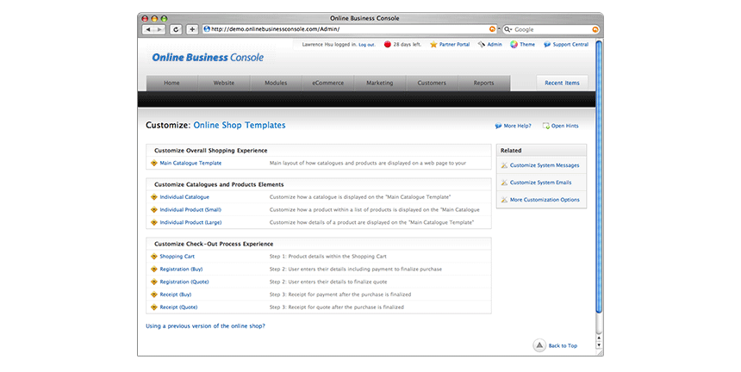Click the Log out link

366,44
